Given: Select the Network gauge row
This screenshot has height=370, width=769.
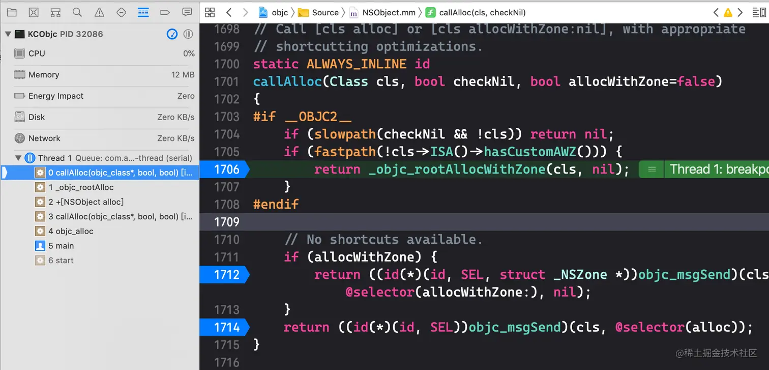Looking at the screenshot, I should tap(99, 138).
